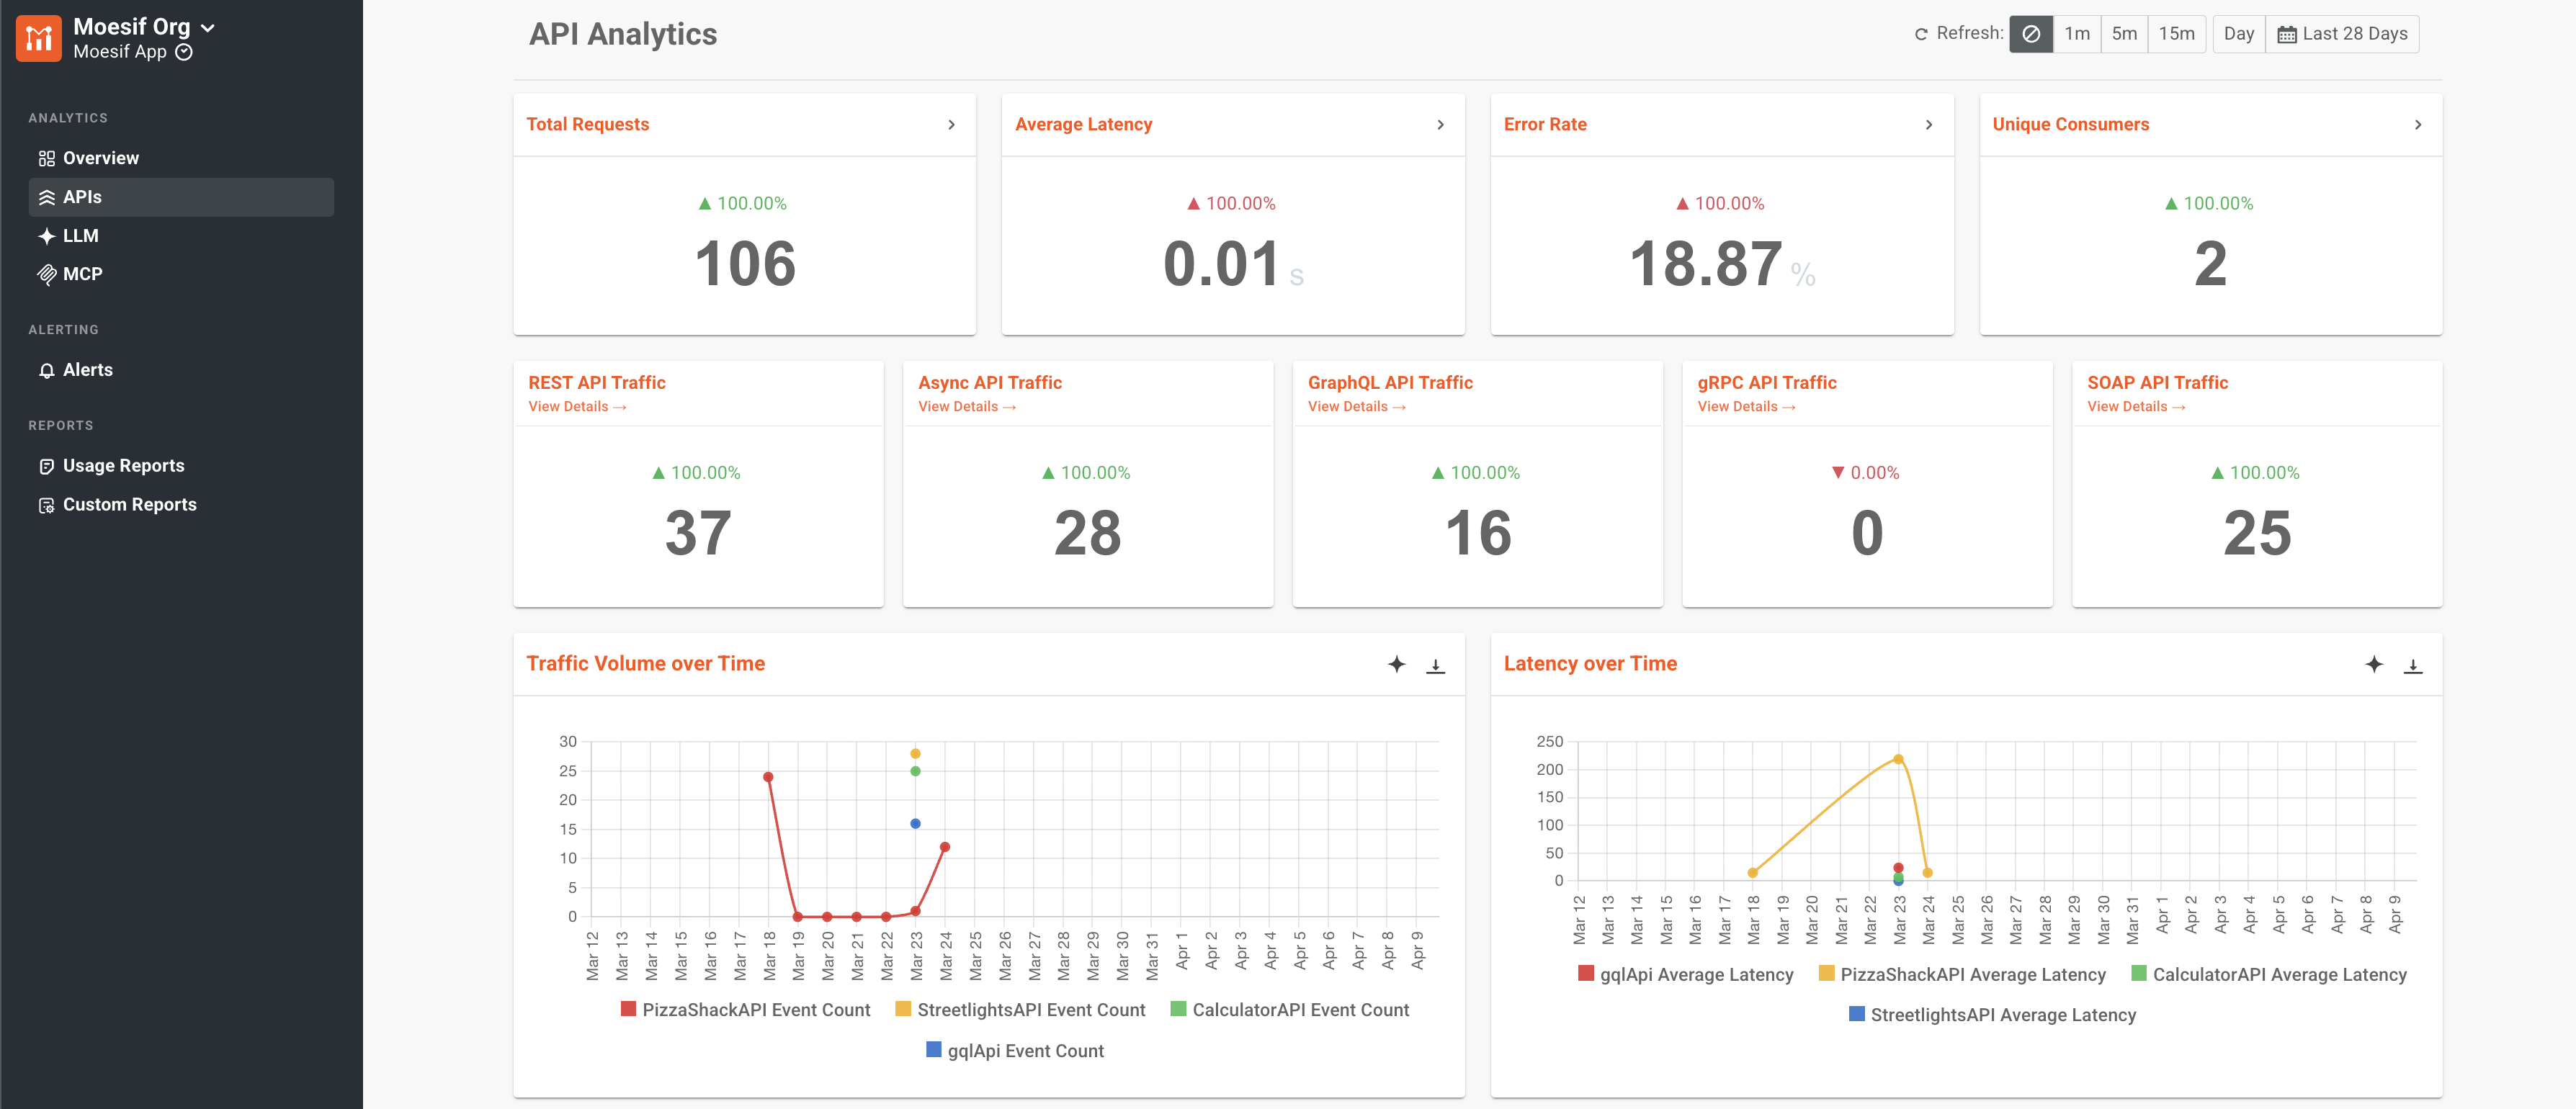Click the Alerts bell icon
This screenshot has width=2576, height=1109.
(x=47, y=371)
